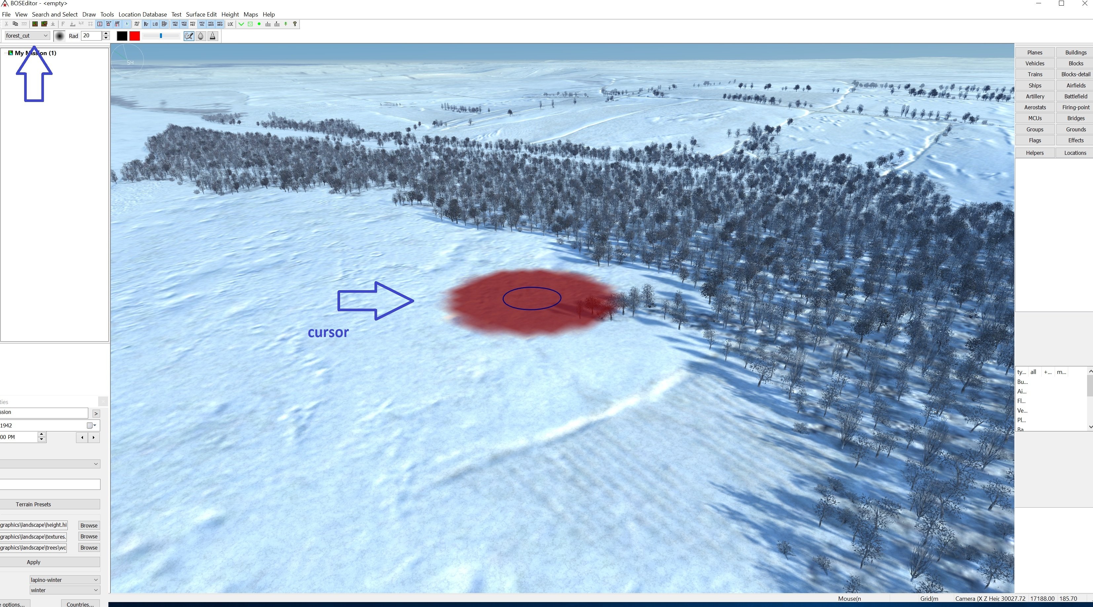Click the LOC toolbar icon

[x=230, y=24]
